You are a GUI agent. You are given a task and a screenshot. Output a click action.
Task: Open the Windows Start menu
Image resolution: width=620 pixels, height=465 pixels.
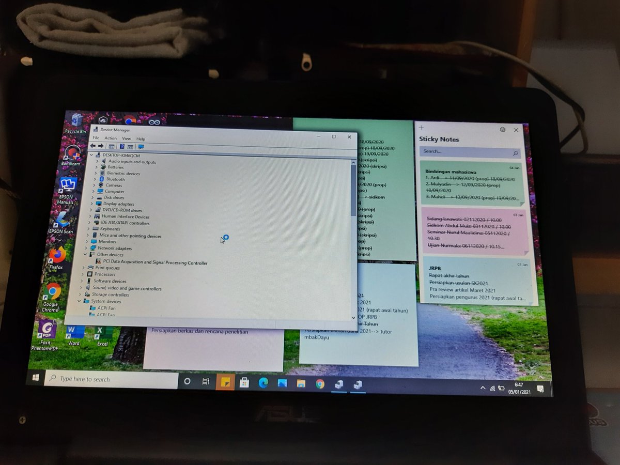[36, 378]
